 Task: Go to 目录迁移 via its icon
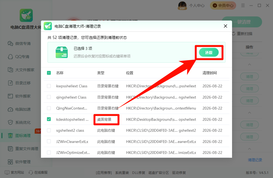[10, 83]
